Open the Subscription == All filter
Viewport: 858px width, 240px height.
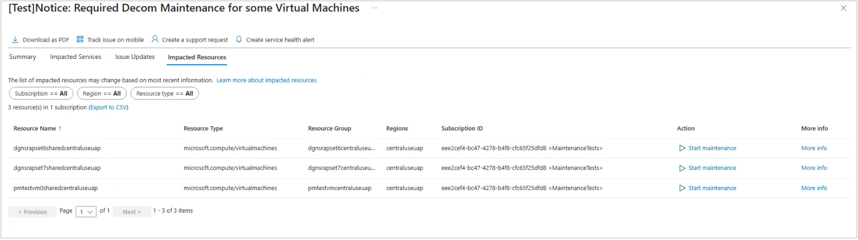point(41,94)
